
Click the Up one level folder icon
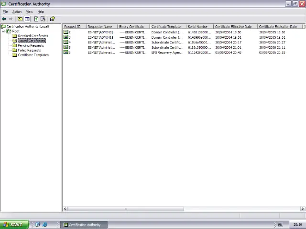(x=20, y=19)
